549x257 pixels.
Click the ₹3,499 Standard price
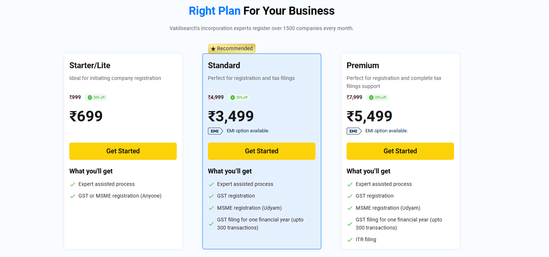pos(231,116)
